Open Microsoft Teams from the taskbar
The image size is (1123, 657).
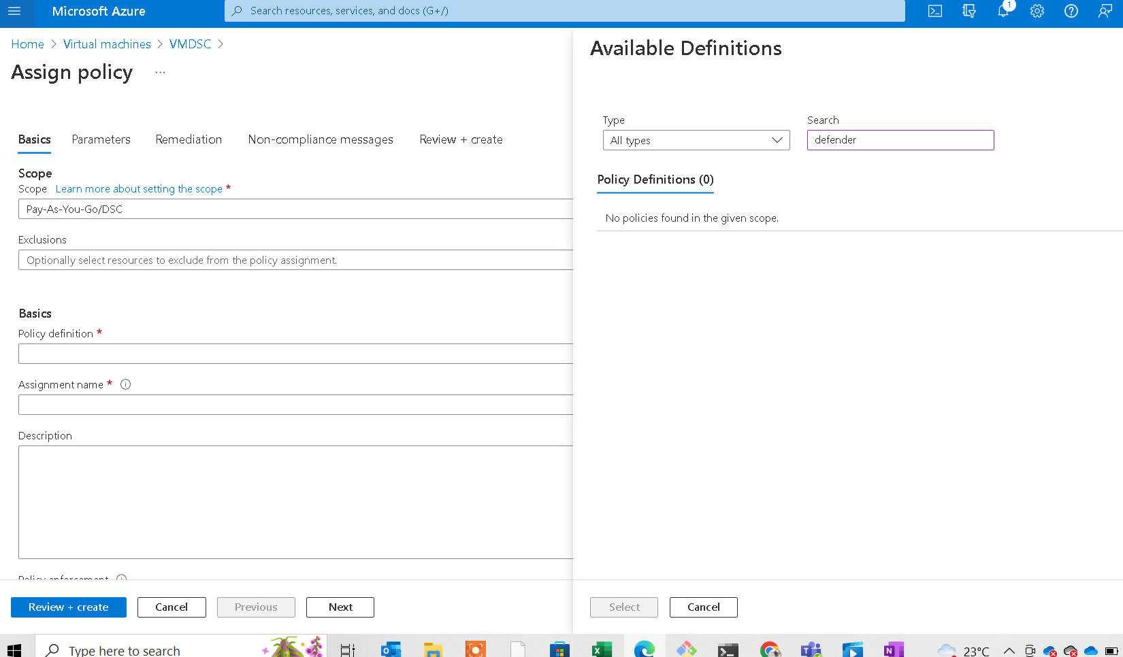click(x=811, y=650)
